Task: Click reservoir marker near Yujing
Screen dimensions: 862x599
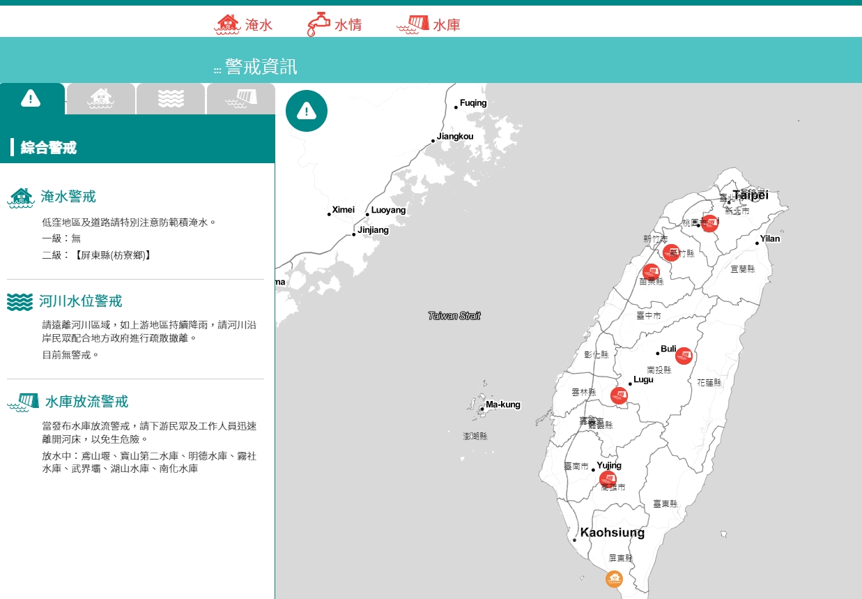Action: pyautogui.click(x=608, y=479)
